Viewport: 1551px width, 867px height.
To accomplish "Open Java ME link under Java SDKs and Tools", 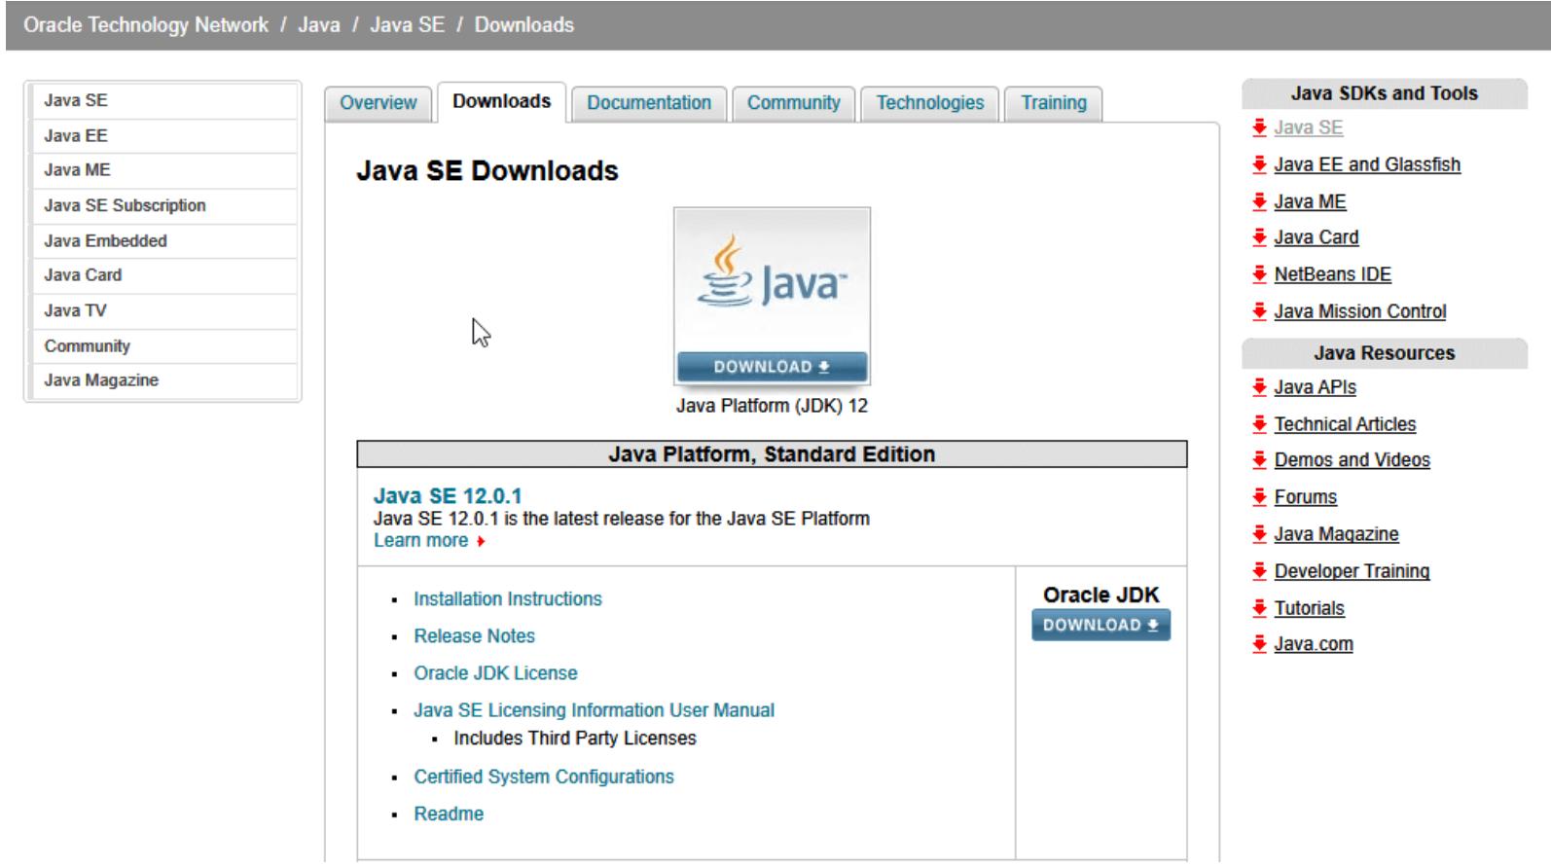I will click(1310, 201).
